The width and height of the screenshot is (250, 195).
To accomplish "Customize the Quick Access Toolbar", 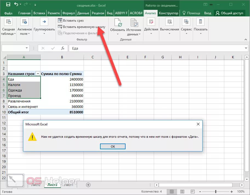I will tap(35, 5).
